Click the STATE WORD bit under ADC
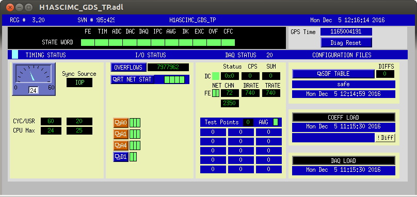This screenshot has height=197, width=417. pyautogui.click(x=116, y=42)
